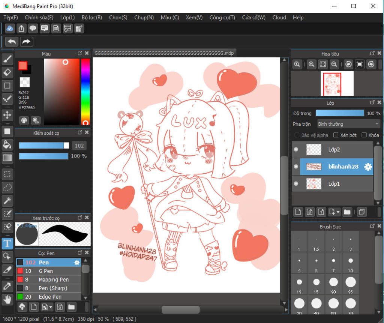Open blinhanh28 layer settings gear
The height and width of the screenshot is (323, 384).
tap(368, 167)
